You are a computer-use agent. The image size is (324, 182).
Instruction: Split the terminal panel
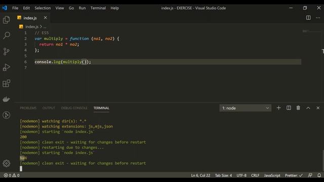click(289, 108)
